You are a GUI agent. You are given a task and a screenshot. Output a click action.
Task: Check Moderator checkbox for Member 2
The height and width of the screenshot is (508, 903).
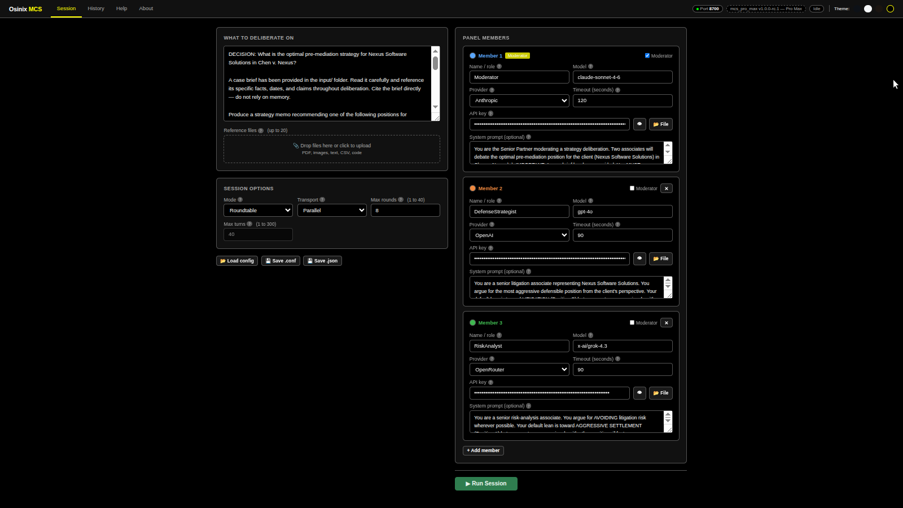632,188
